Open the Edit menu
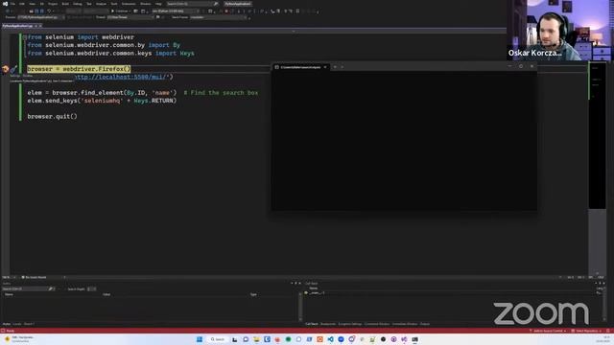 click(22, 4)
